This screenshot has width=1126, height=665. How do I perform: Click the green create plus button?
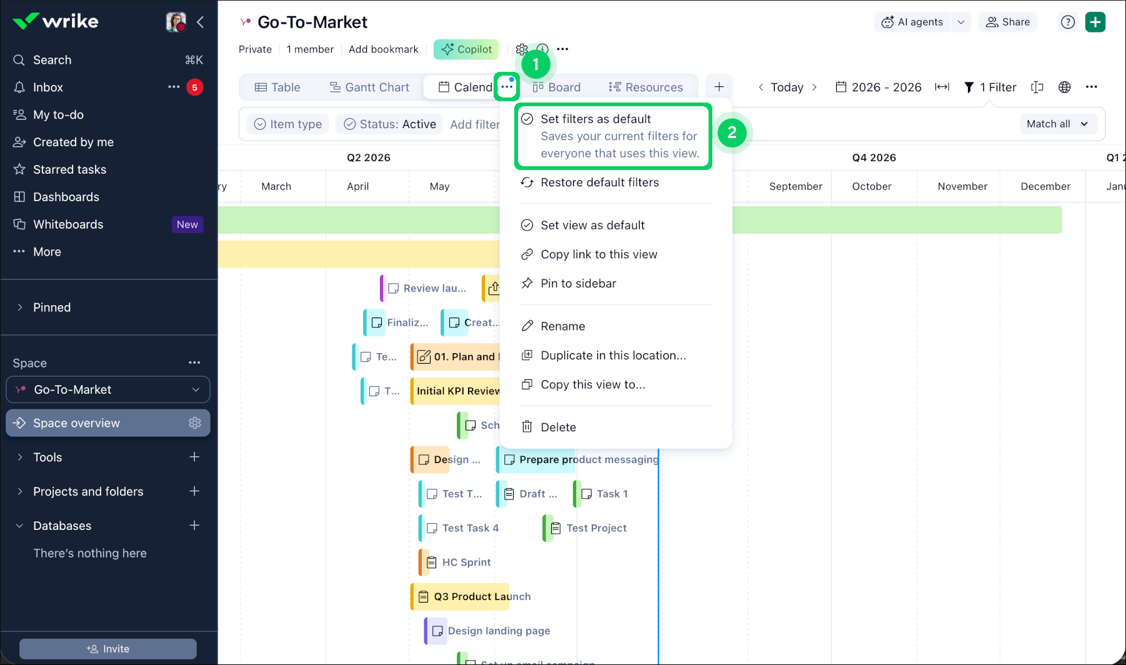(1095, 22)
